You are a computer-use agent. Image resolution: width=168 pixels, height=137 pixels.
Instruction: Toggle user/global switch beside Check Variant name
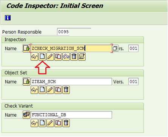[x=26, y=115]
